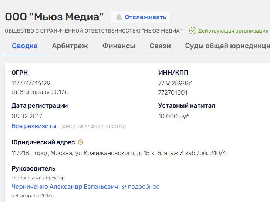Go to the Связи tab
This screenshot has height=202, width=270.
point(160,46)
